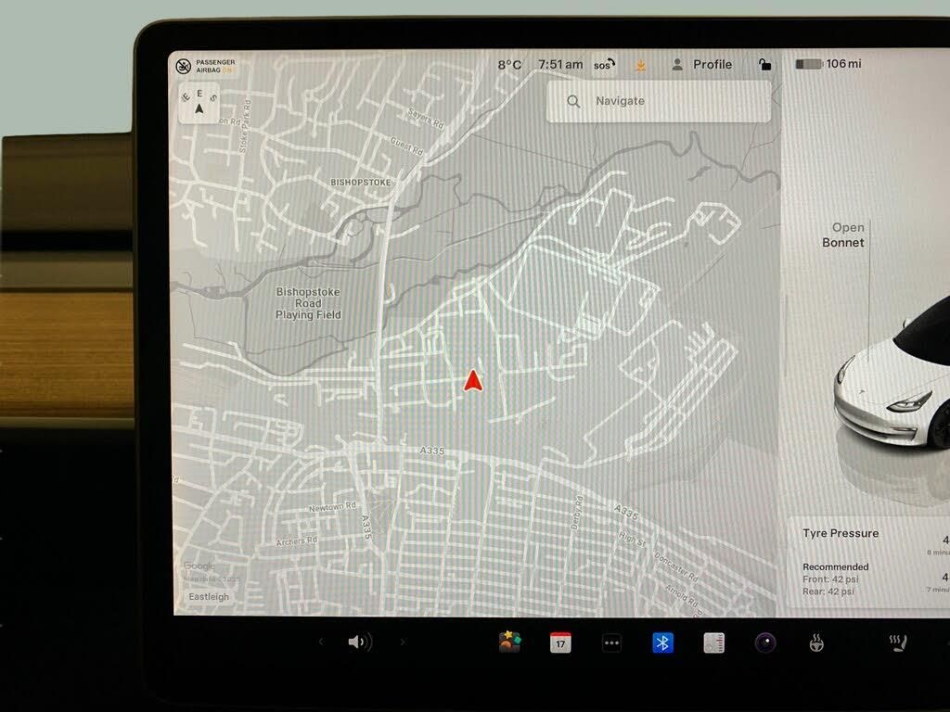Tap the 7:51 am clock
This screenshot has height=712, width=950.
click(x=560, y=65)
